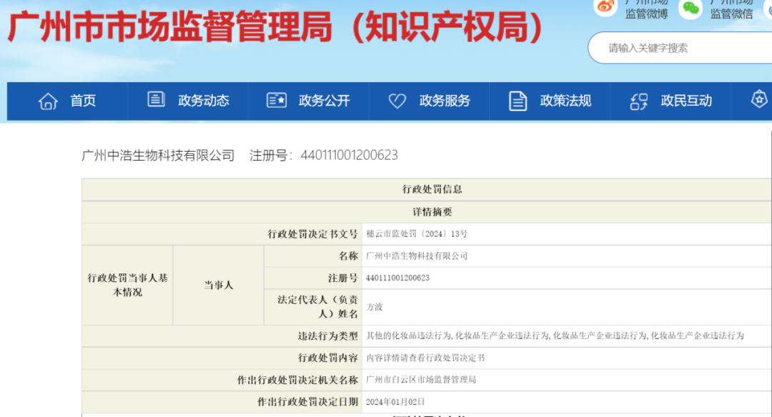
Task: Click the 政务服务 heart icon
Action: pyautogui.click(x=397, y=101)
